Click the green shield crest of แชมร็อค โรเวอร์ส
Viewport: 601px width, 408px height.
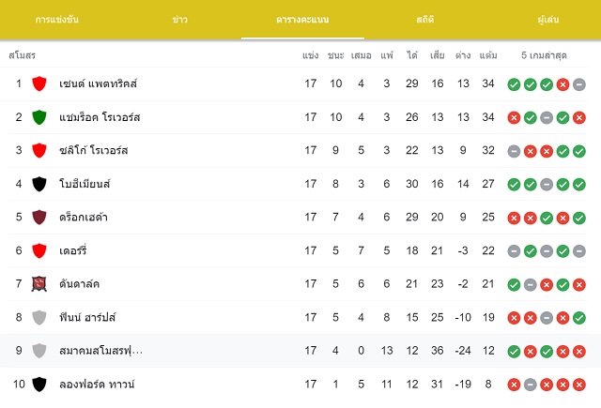(39, 117)
